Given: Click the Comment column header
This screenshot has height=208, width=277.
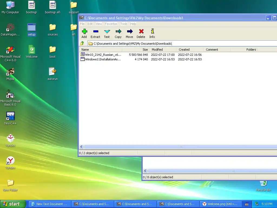Looking at the screenshot, I should 217,50.
